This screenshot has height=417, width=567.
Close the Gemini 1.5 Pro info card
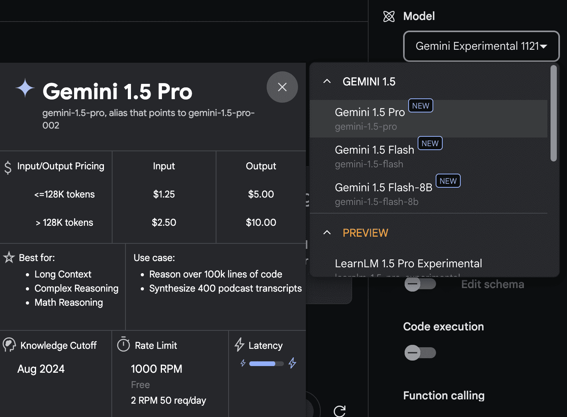pyautogui.click(x=282, y=87)
